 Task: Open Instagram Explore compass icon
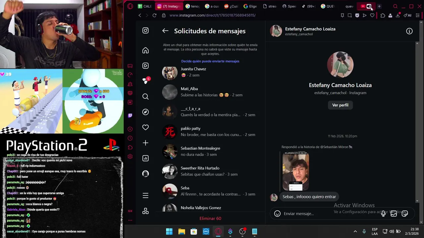point(145,112)
